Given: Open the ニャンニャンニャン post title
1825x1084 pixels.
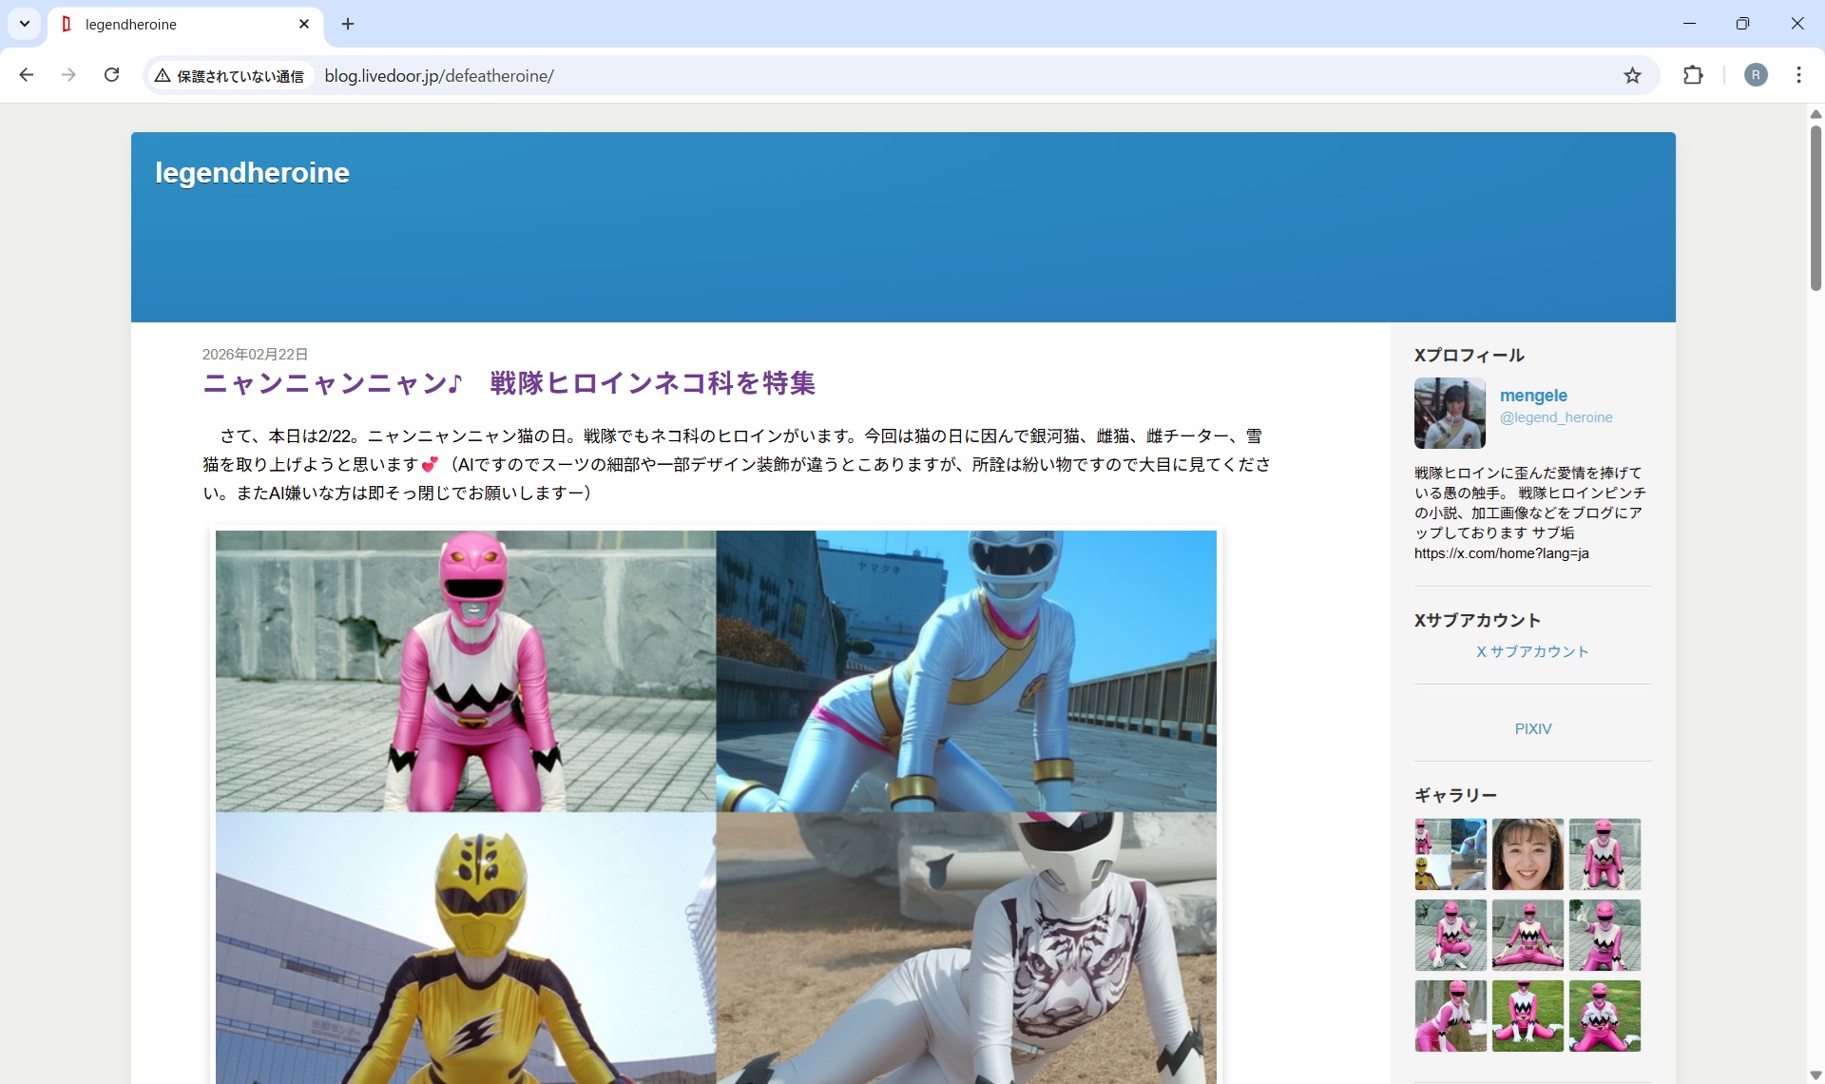Looking at the screenshot, I should click(509, 383).
